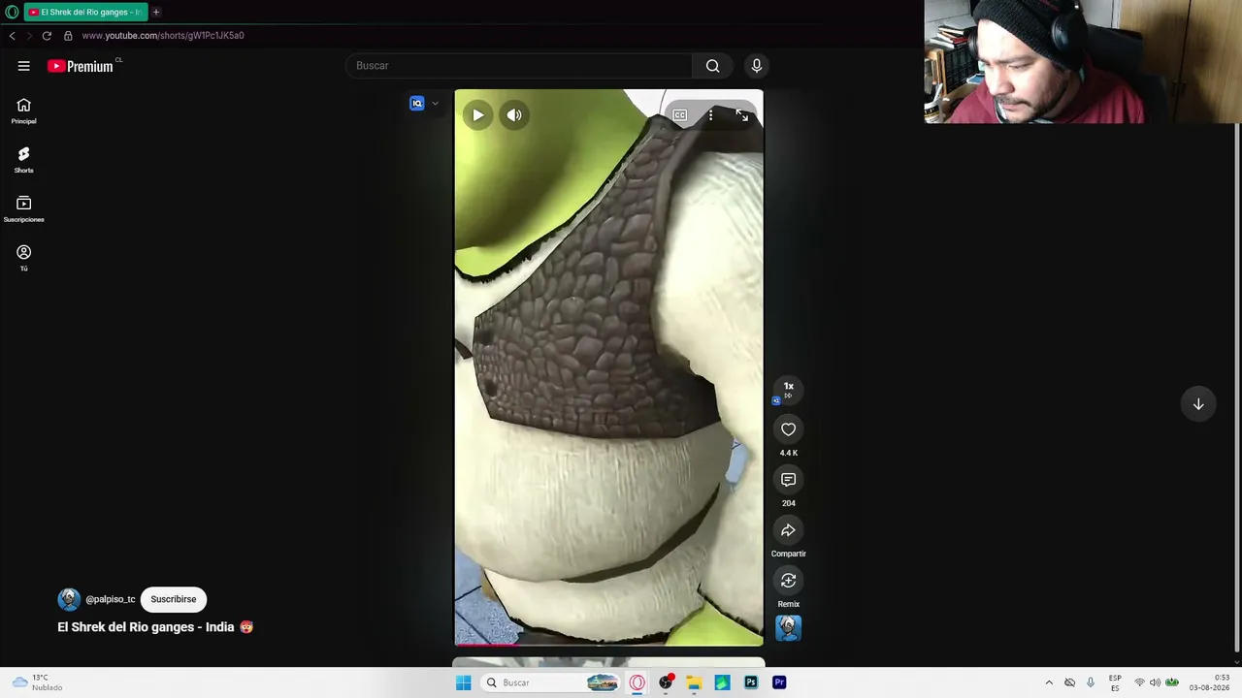Open Opera from the taskbar

(637, 682)
